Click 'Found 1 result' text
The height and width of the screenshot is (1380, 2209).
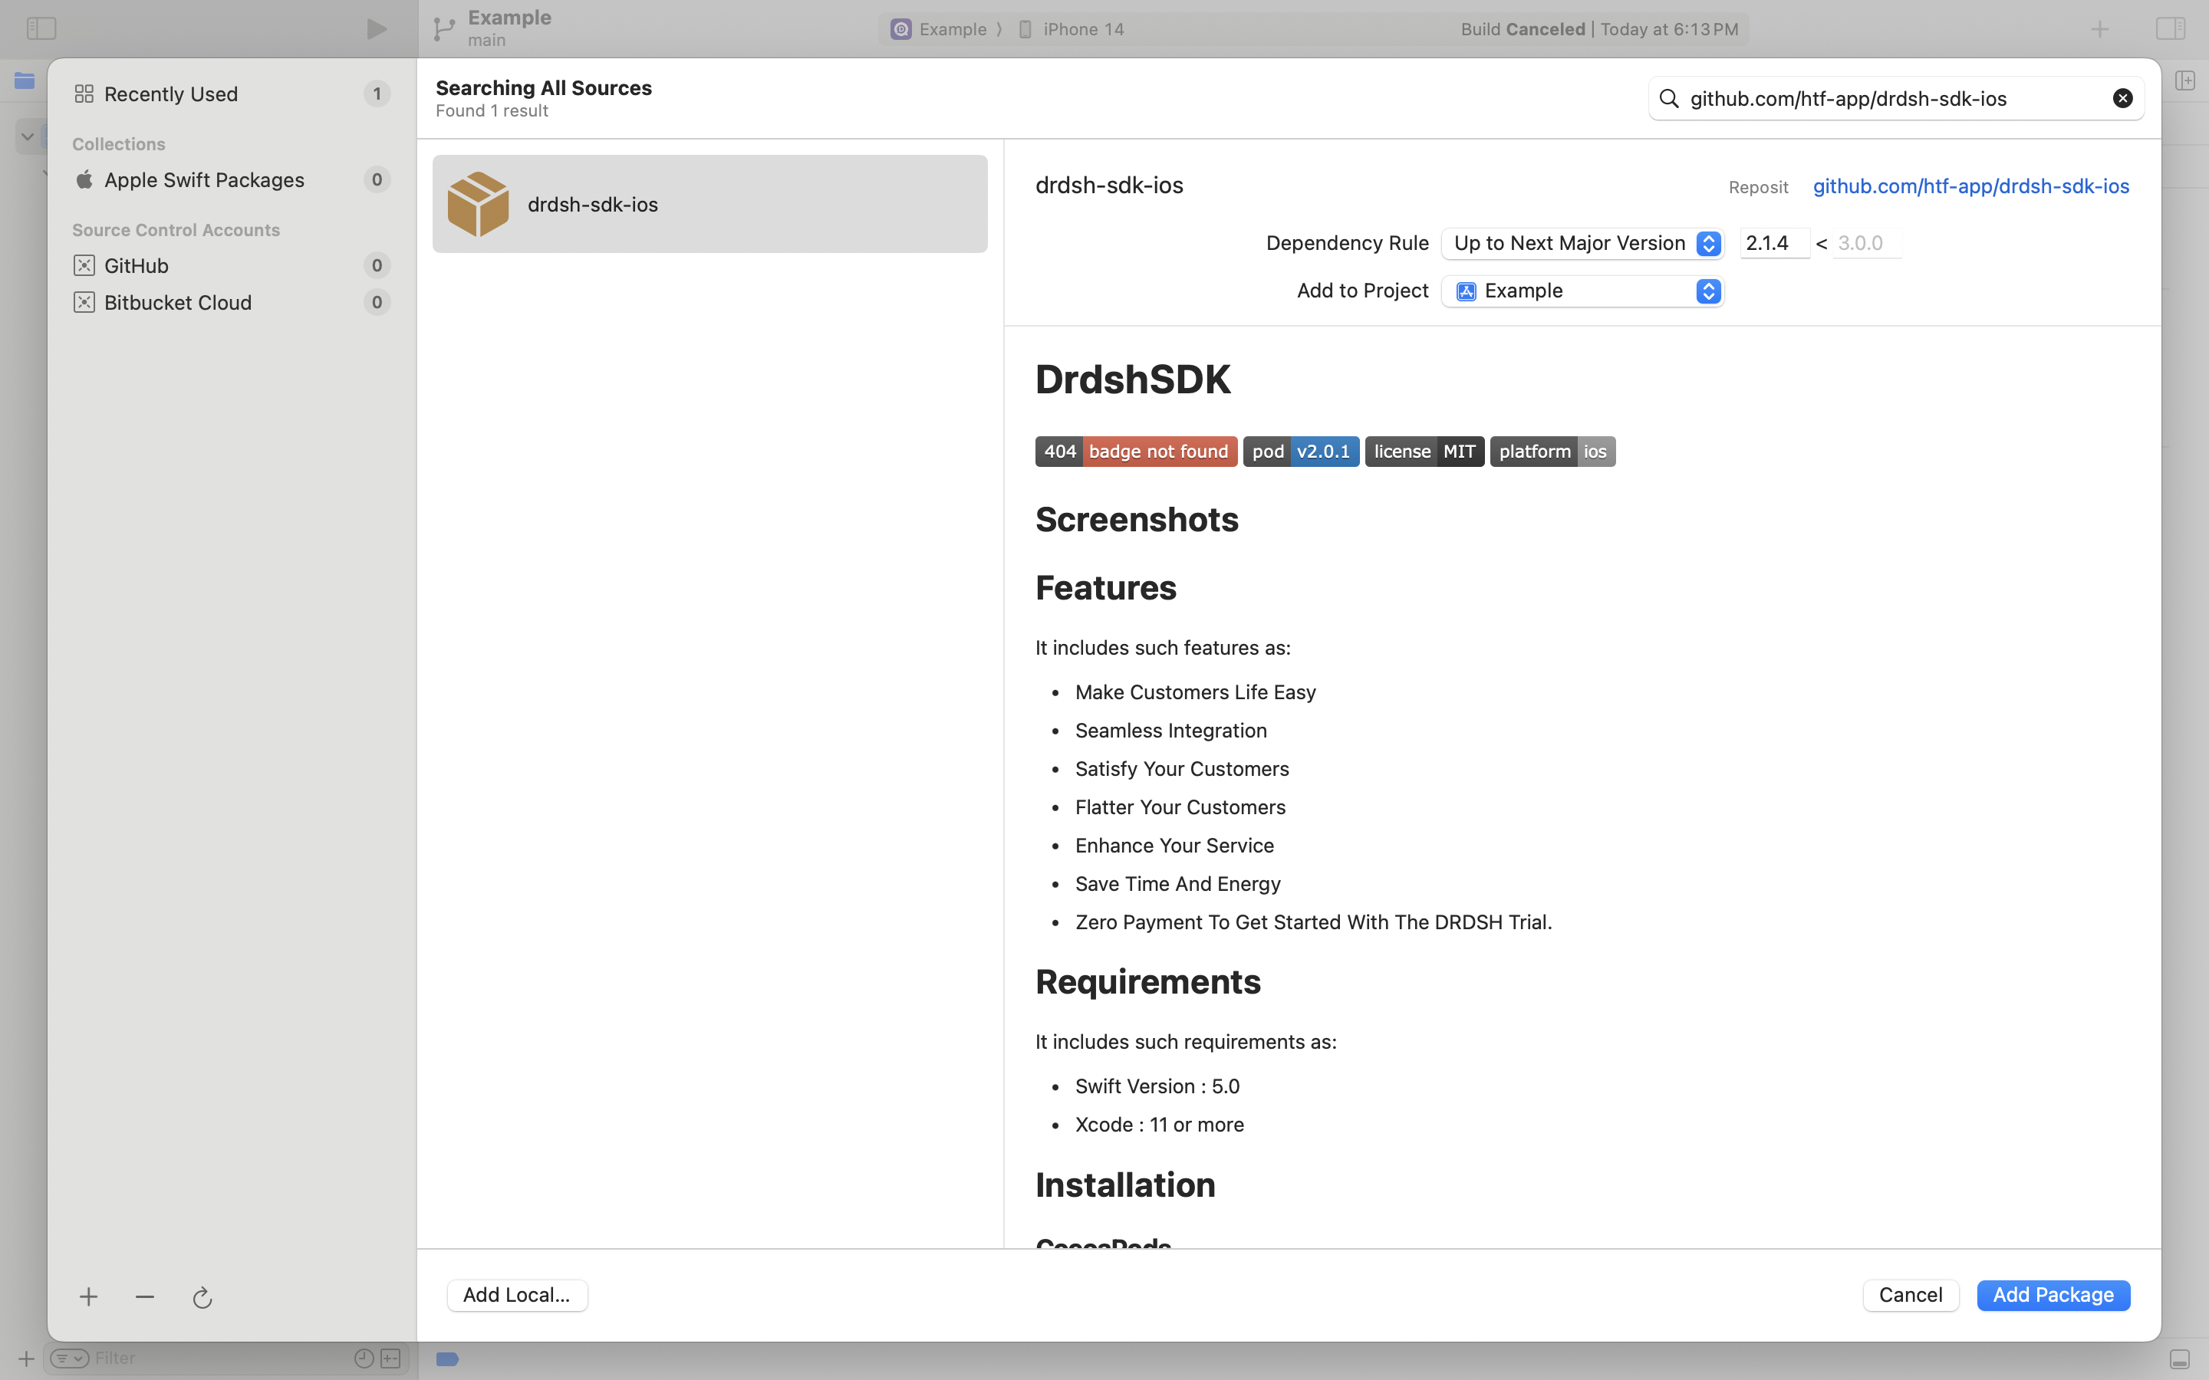492,110
